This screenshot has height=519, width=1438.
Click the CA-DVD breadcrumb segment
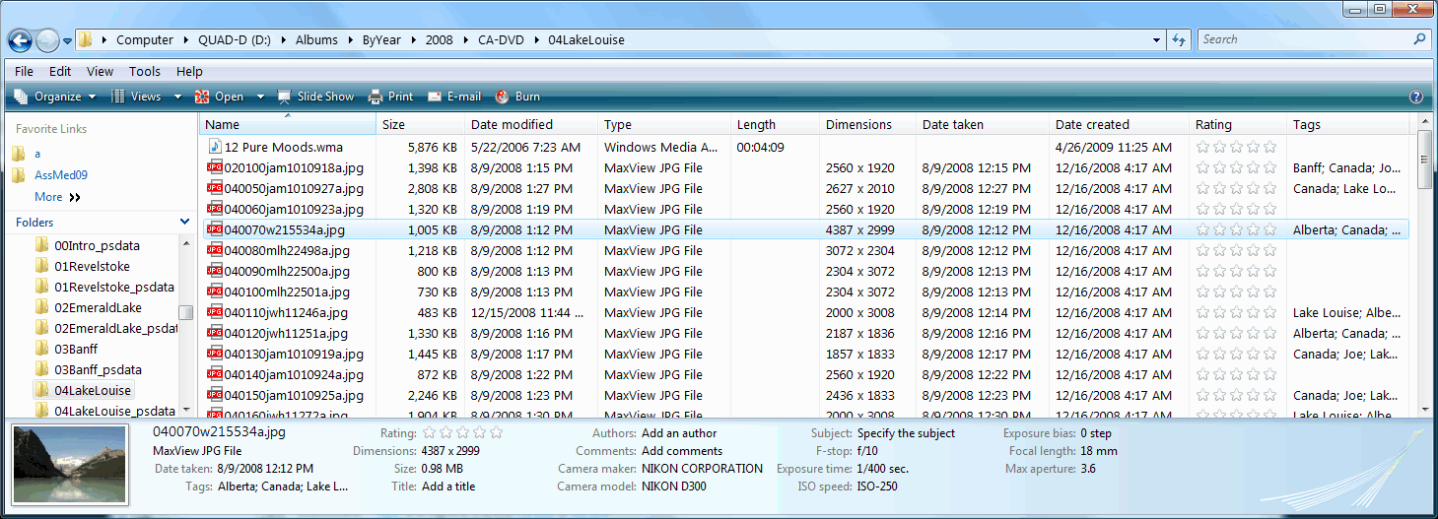500,40
